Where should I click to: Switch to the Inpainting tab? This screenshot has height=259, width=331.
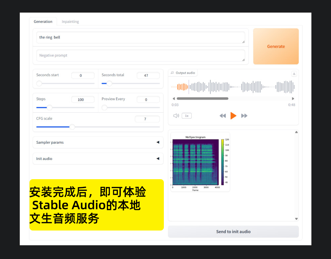pyautogui.click(x=70, y=21)
